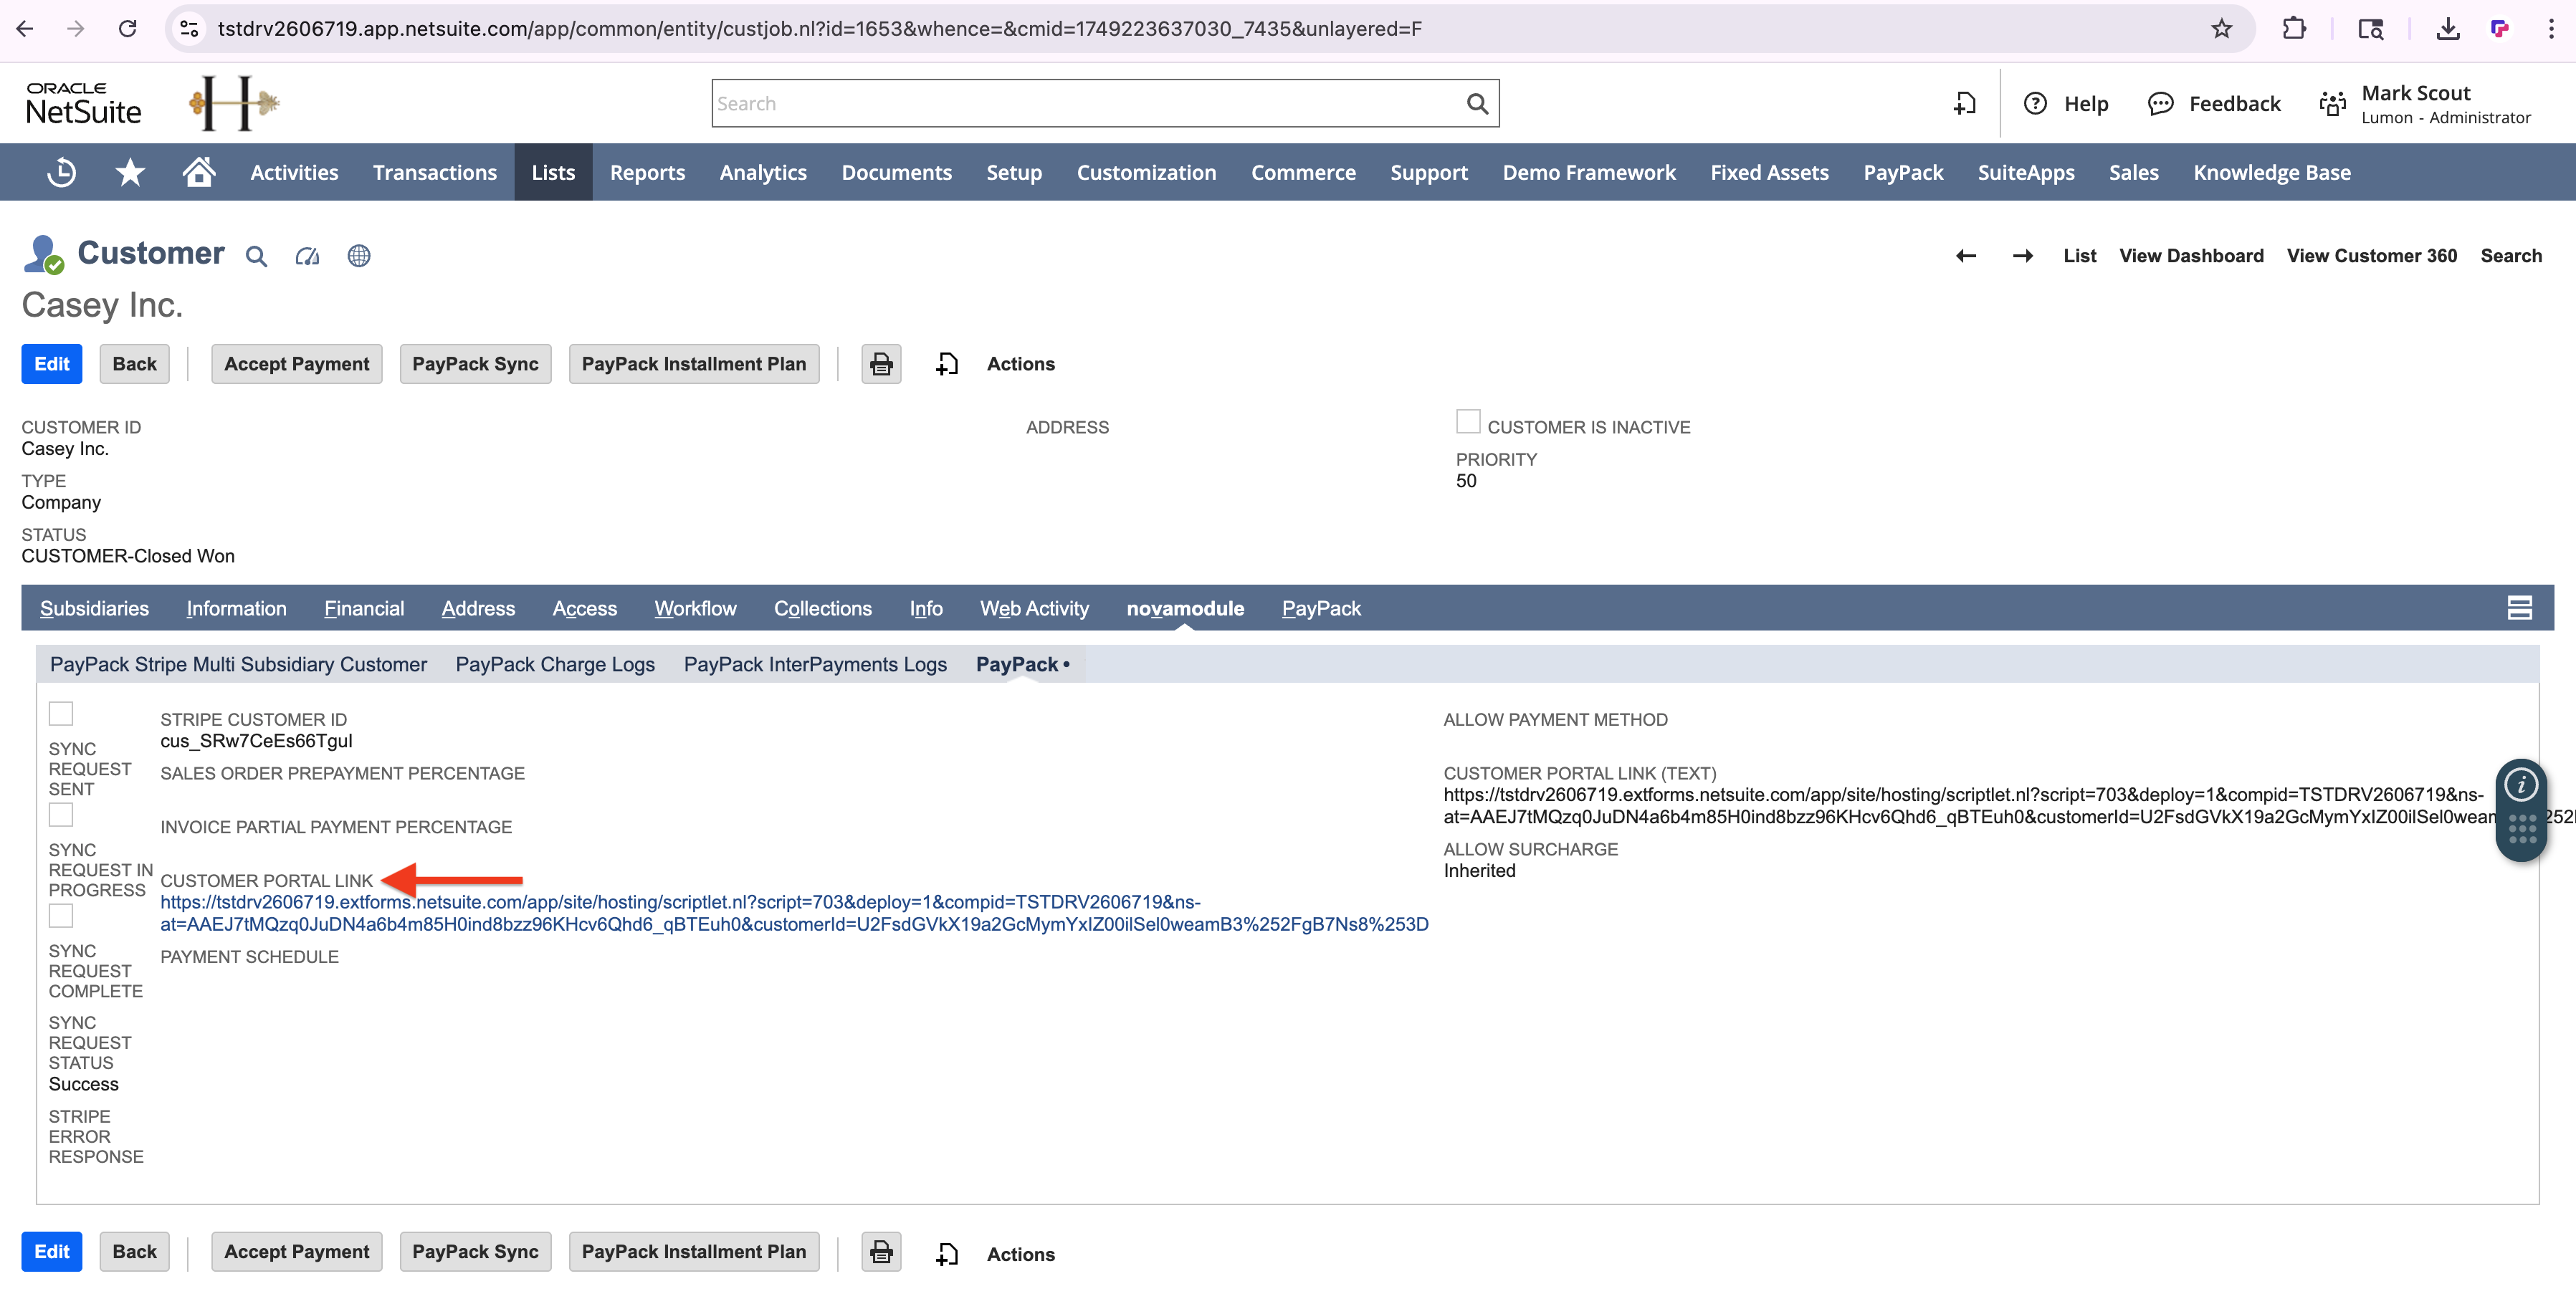Go to Home via the house icon
The image size is (2576, 1304).
pos(199,172)
